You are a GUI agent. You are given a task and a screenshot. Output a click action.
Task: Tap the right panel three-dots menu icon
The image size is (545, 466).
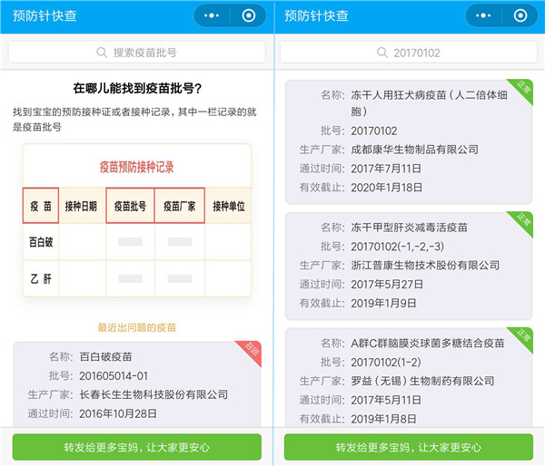point(484,15)
